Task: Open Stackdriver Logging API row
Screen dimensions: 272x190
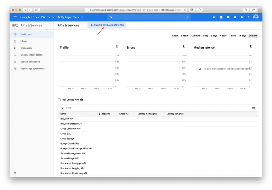Action: coord(158,168)
